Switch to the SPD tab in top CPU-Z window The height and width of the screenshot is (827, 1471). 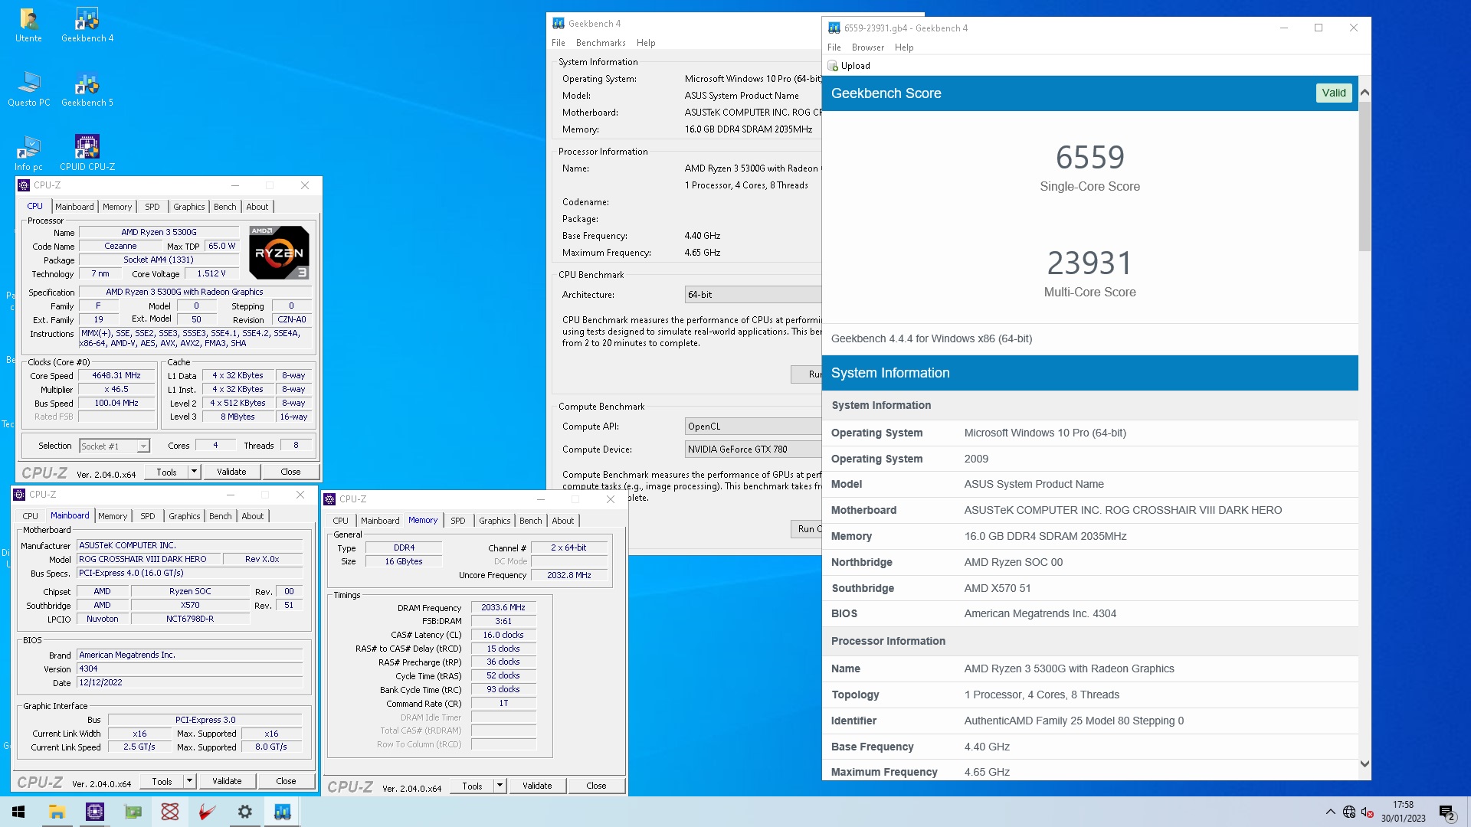[152, 207]
